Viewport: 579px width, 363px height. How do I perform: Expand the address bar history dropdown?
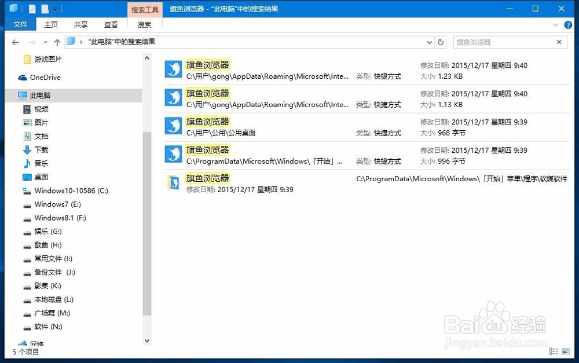429,42
